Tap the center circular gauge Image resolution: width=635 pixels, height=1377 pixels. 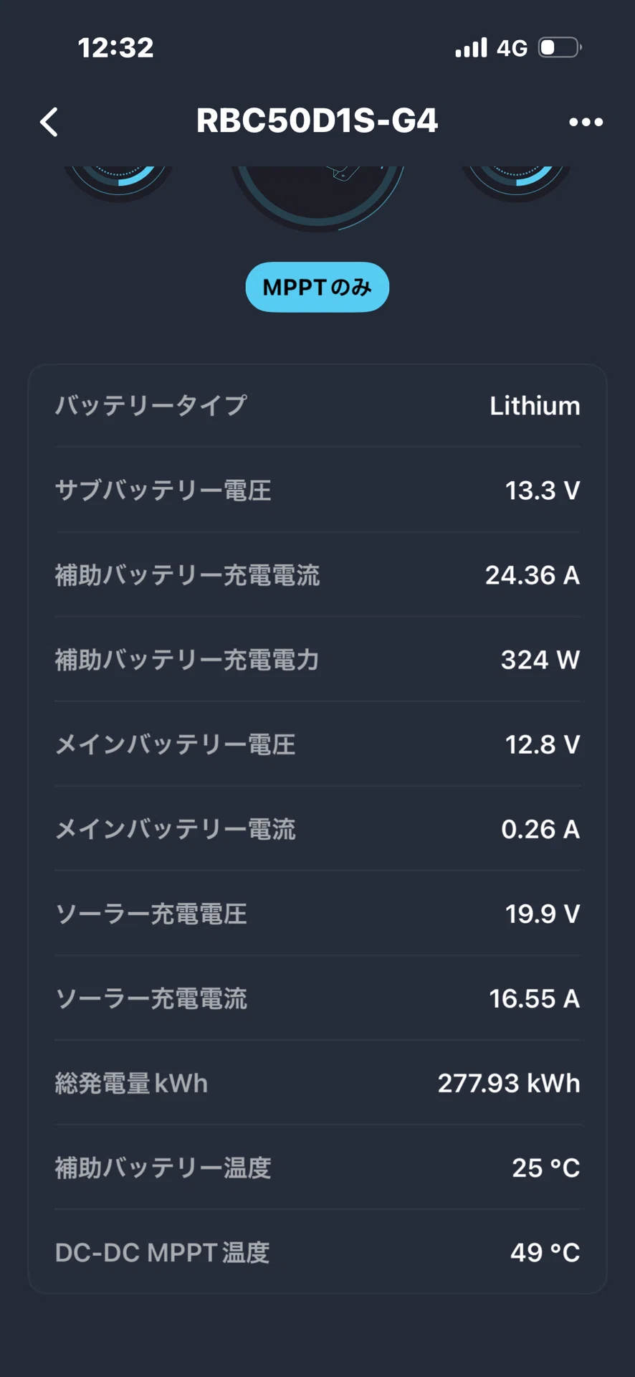[x=317, y=199]
